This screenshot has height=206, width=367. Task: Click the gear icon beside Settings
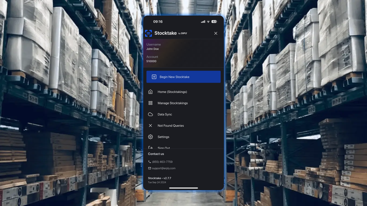point(150,137)
